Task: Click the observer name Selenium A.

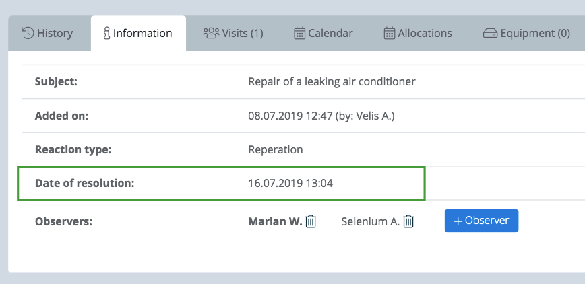Action: click(370, 222)
